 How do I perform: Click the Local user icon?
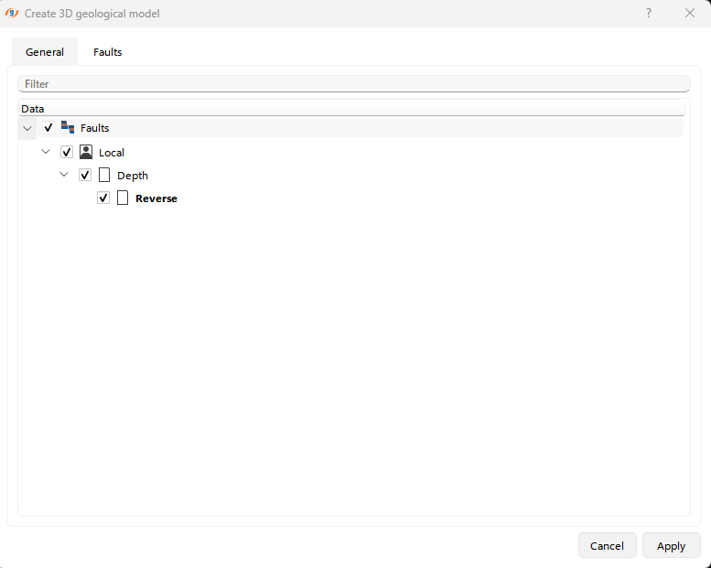click(x=86, y=152)
